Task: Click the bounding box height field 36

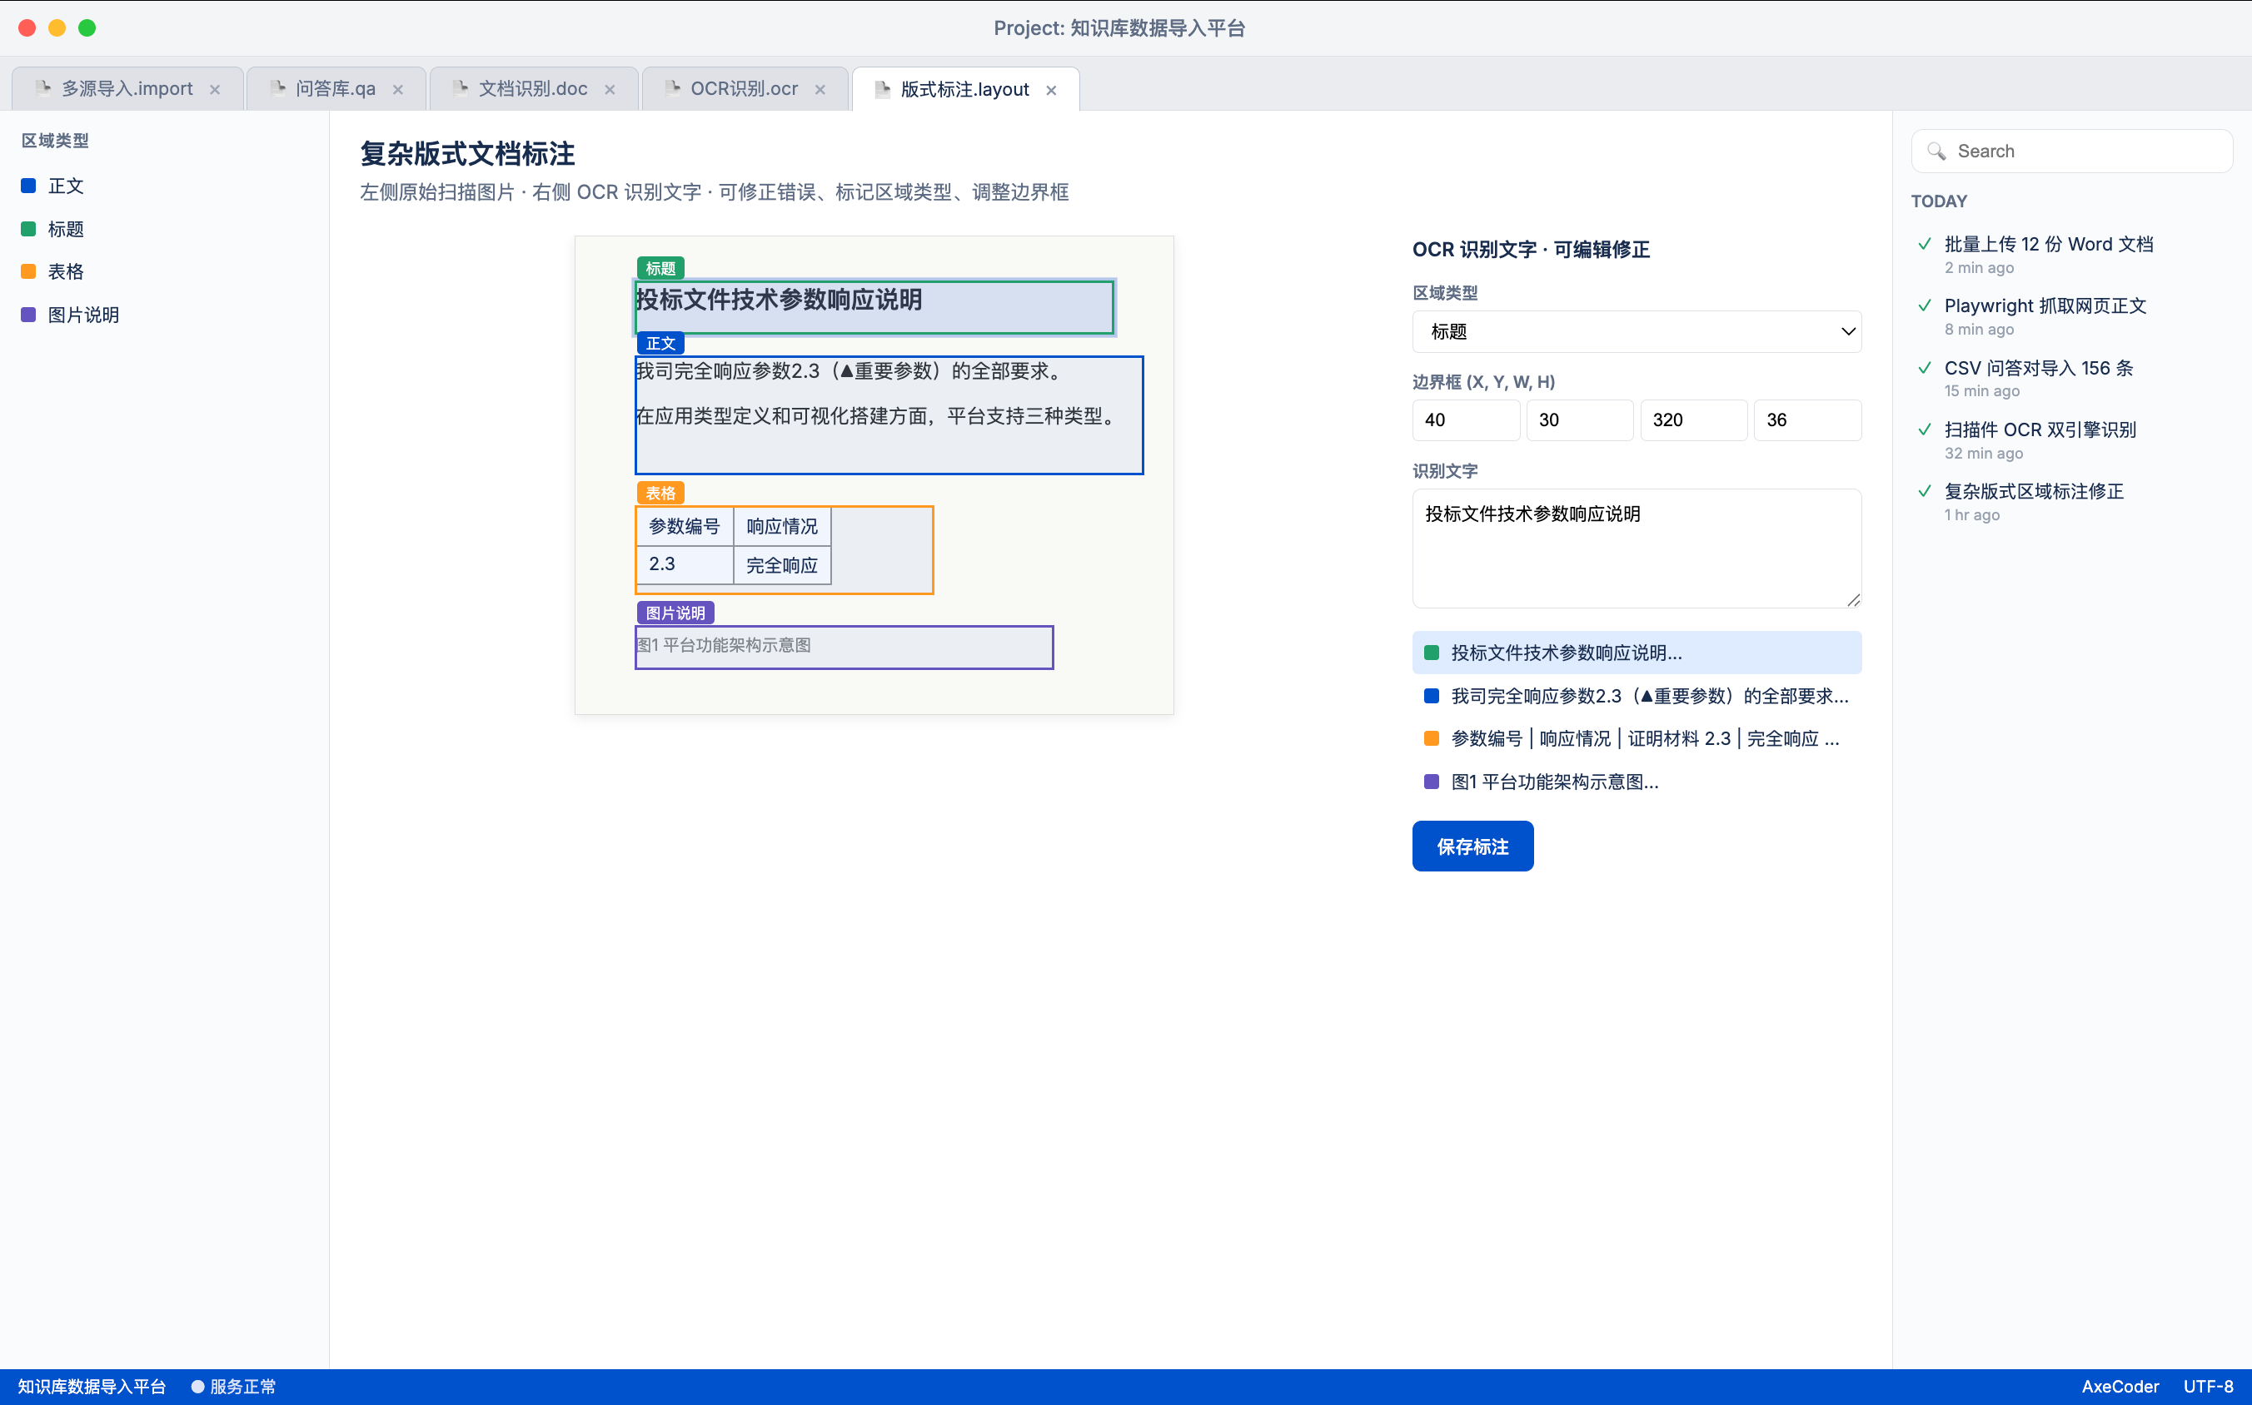Action: click(x=1807, y=420)
